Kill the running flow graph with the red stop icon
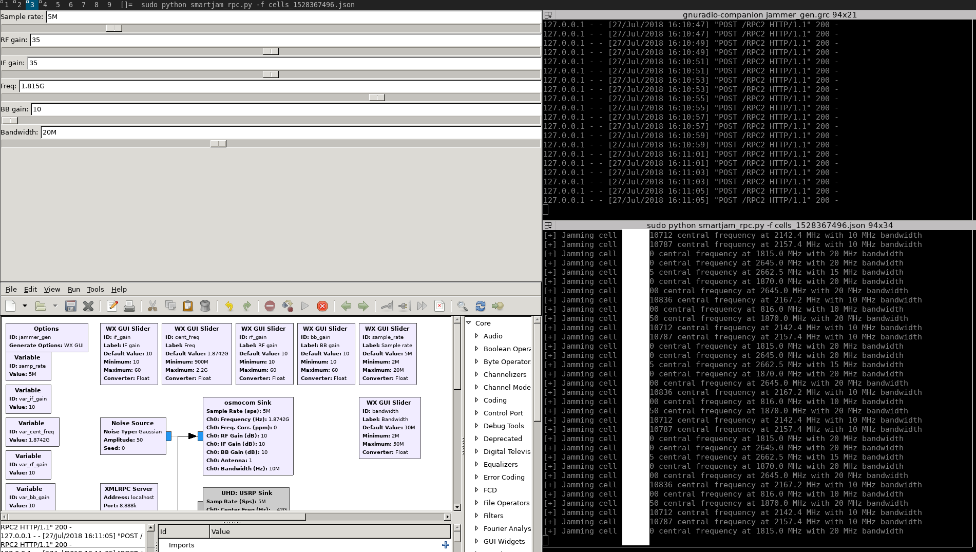This screenshot has height=552, width=976. pos(322,306)
